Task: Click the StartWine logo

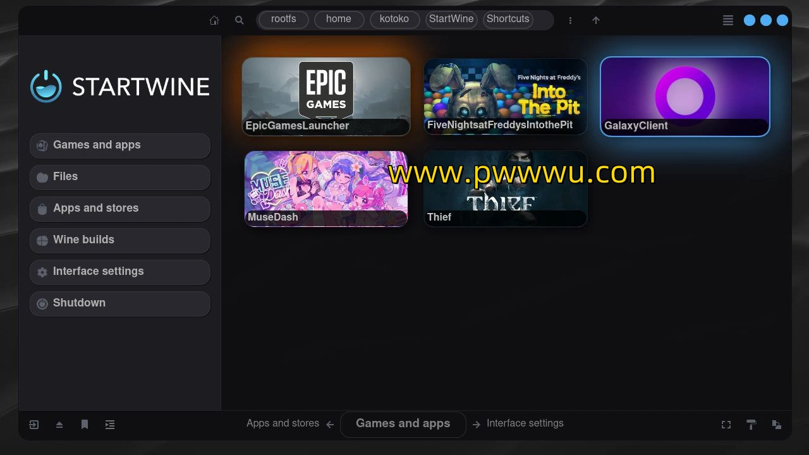Action: pyautogui.click(x=120, y=87)
